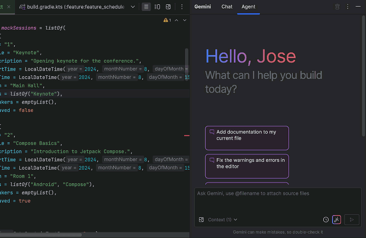Click the editor horizontal scrollbar

pos(41,235)
